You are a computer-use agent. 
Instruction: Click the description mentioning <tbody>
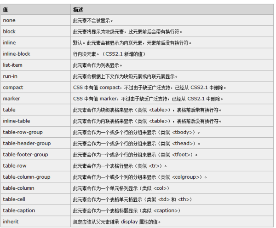(x=137, y=132)
